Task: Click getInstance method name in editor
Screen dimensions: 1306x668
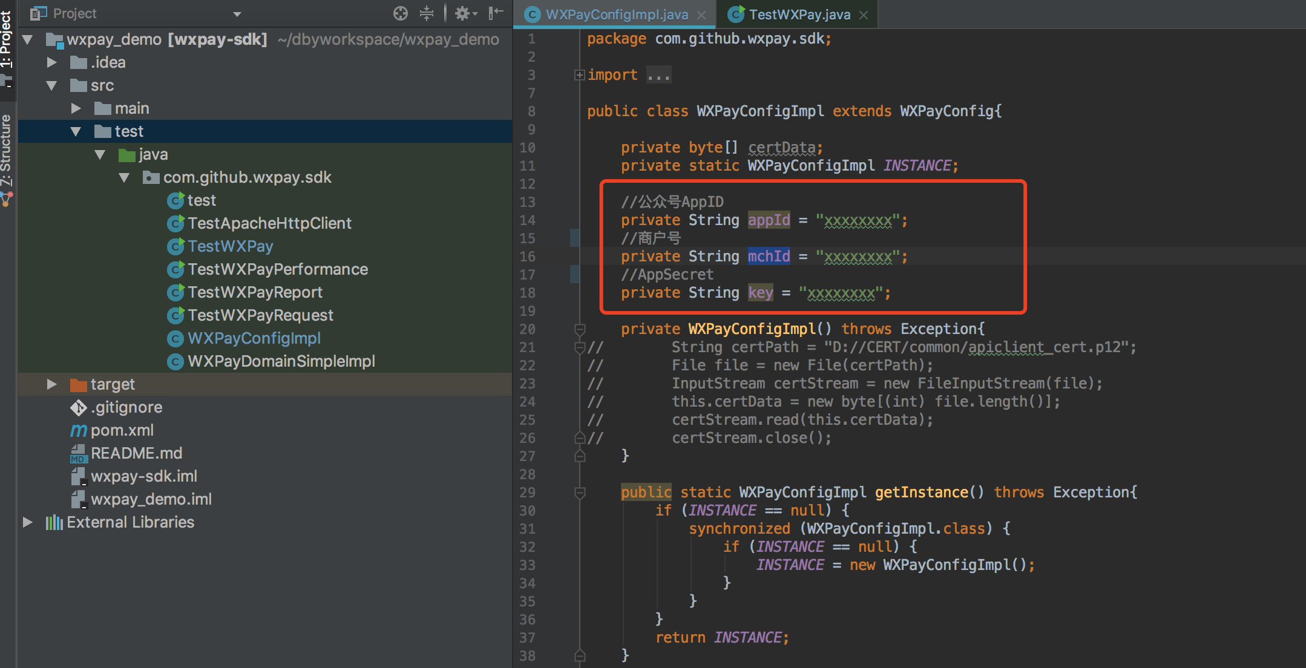Action: pyautogui.click(x=921, y=493)
